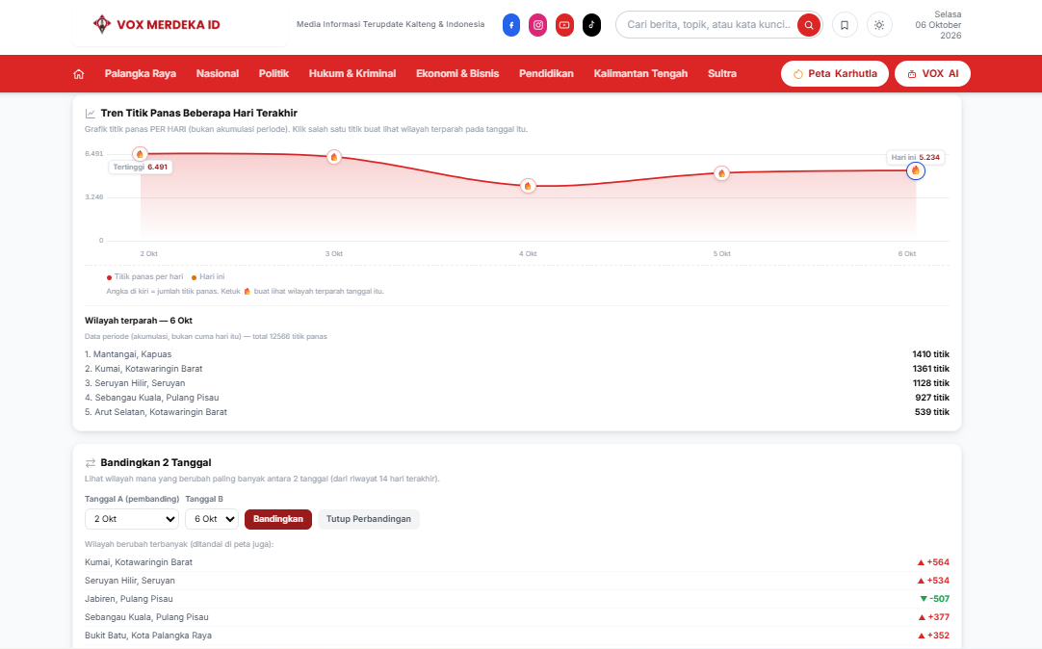Click the Seruyan Hilir, Seruyan 1128 titik row
The height and width of the screenshot is (649, 1042).
[x=517, y=383]
